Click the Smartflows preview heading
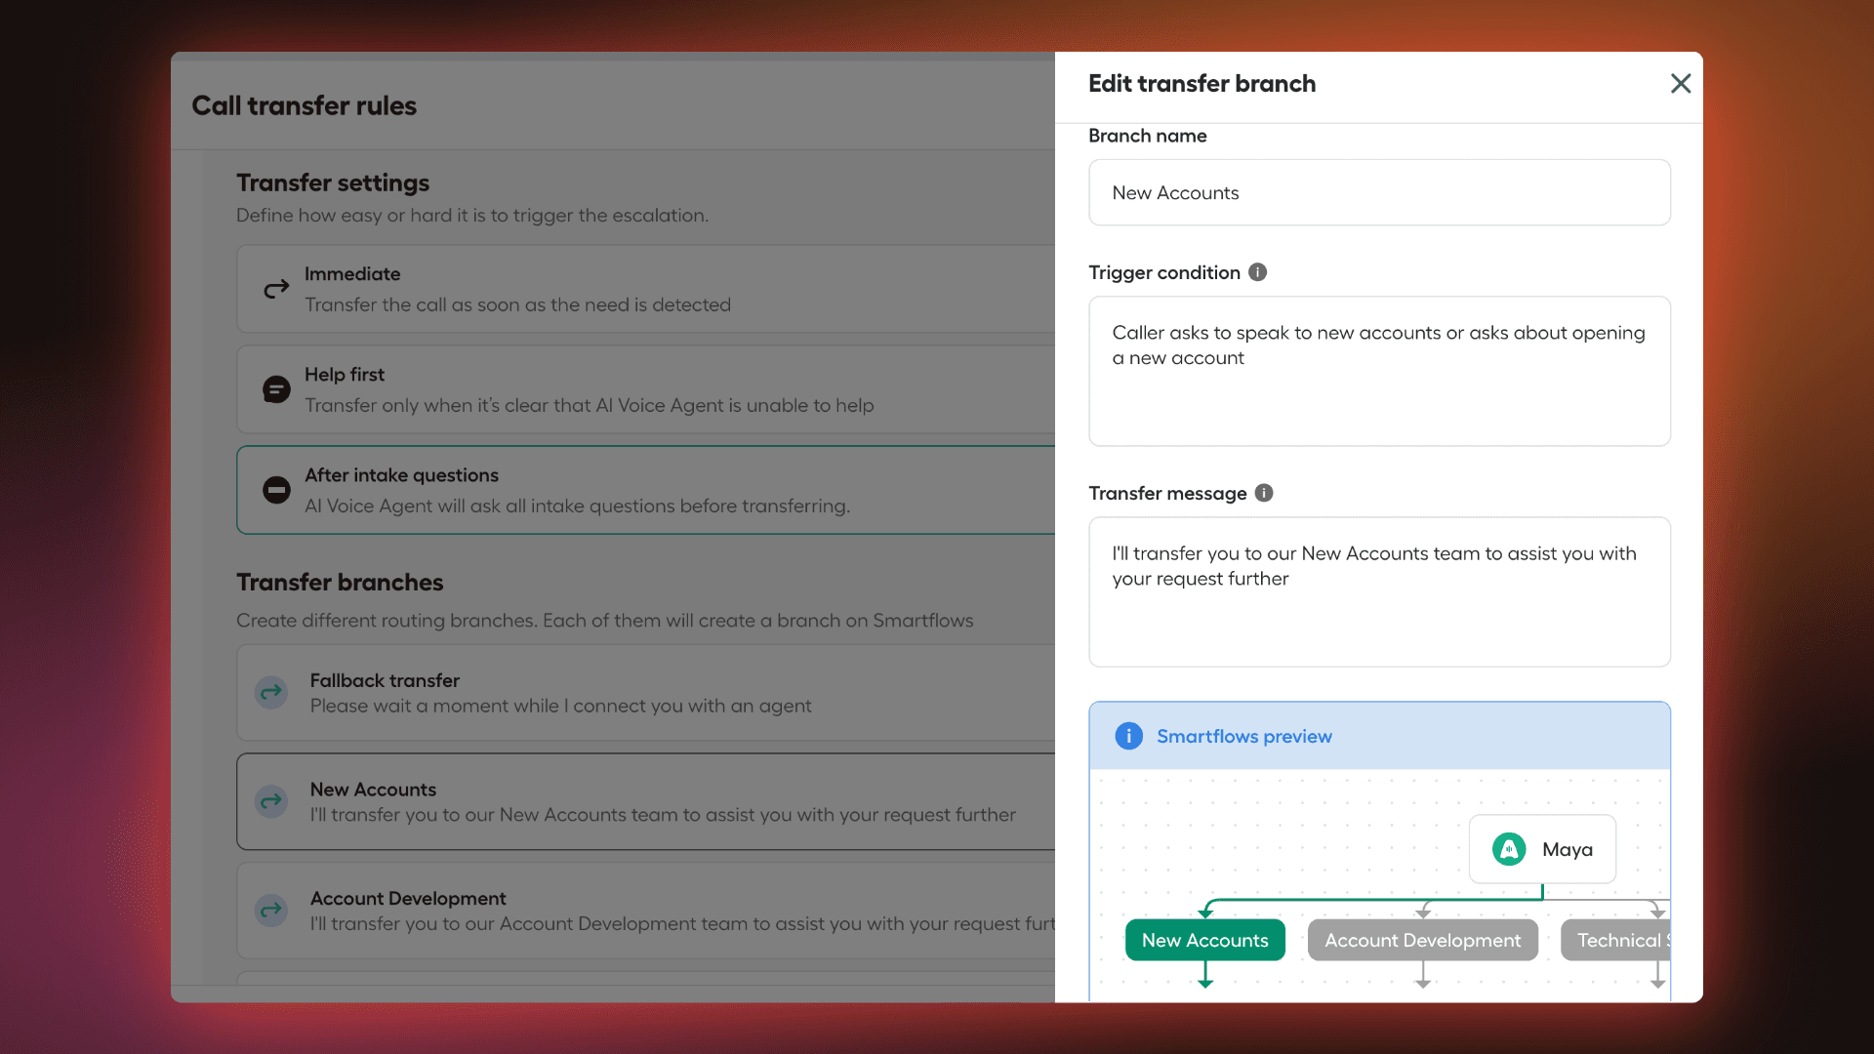Screen dimensions: 1874x1054 click(x=1243, y=736)
